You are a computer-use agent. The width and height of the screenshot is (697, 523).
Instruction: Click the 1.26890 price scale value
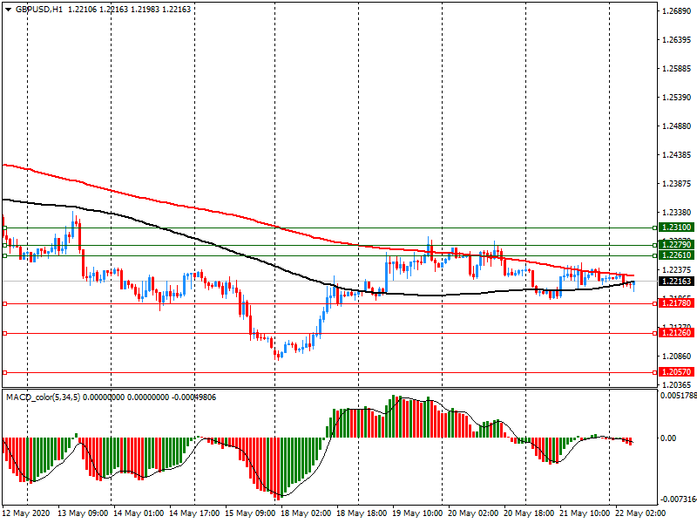click(x=677, y=11)
